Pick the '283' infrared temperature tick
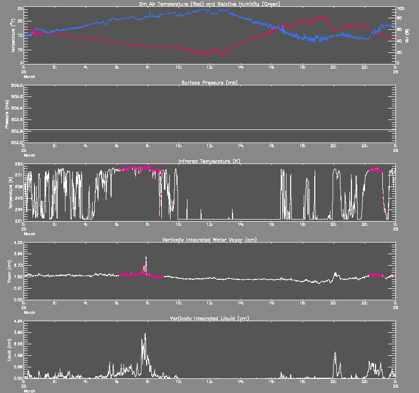 [x=19, y=164]
